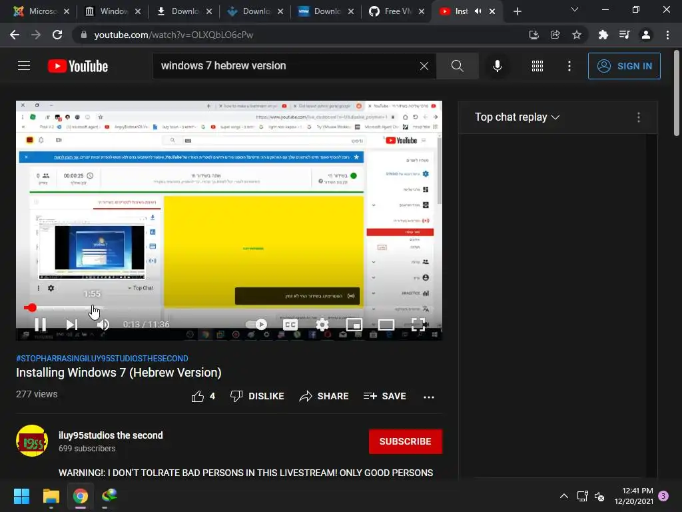
Task: Open more actions ellipsis below video
Action: tap(429, 397)
